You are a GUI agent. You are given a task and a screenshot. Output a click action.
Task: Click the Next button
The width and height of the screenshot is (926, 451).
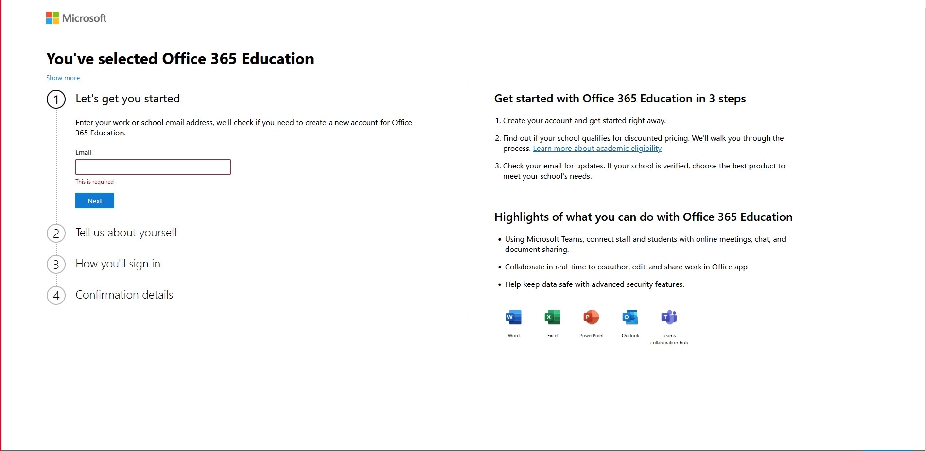[x=94, y=200]
